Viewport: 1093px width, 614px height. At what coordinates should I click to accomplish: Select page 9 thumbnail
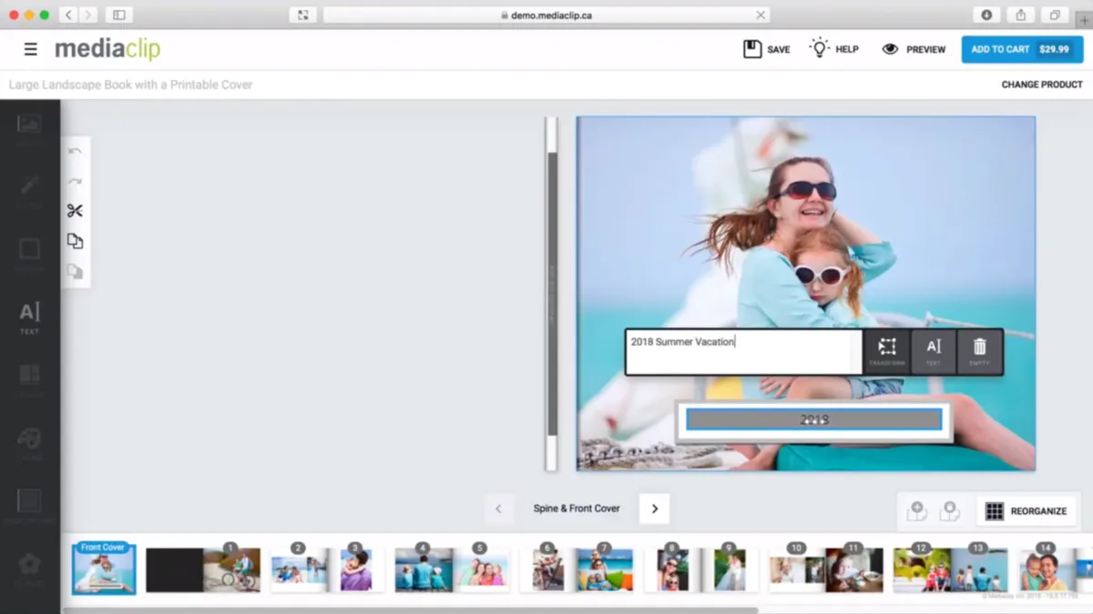730,570
